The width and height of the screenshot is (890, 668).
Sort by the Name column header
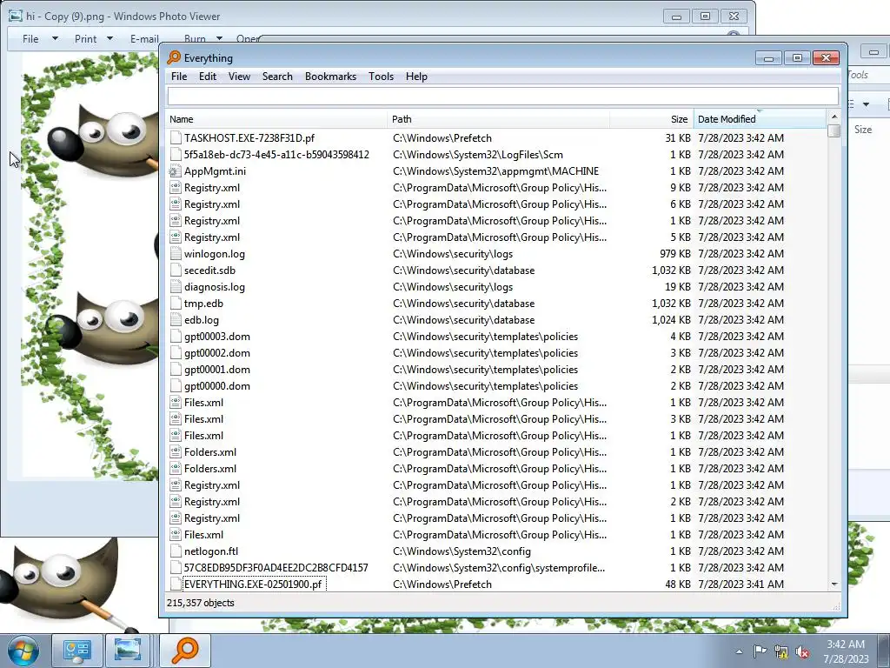(277, 119)
